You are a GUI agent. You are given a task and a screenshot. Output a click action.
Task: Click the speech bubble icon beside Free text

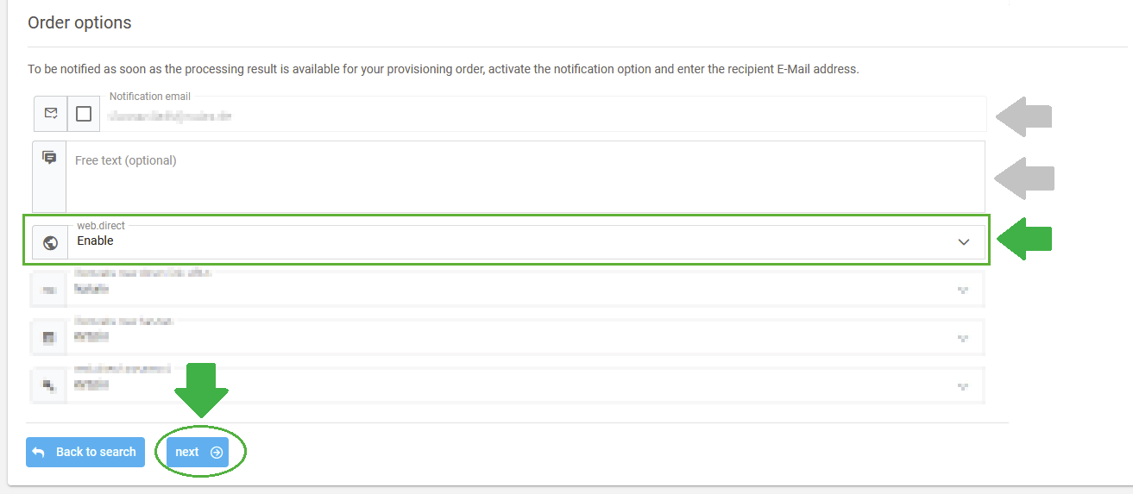[49, 158]
